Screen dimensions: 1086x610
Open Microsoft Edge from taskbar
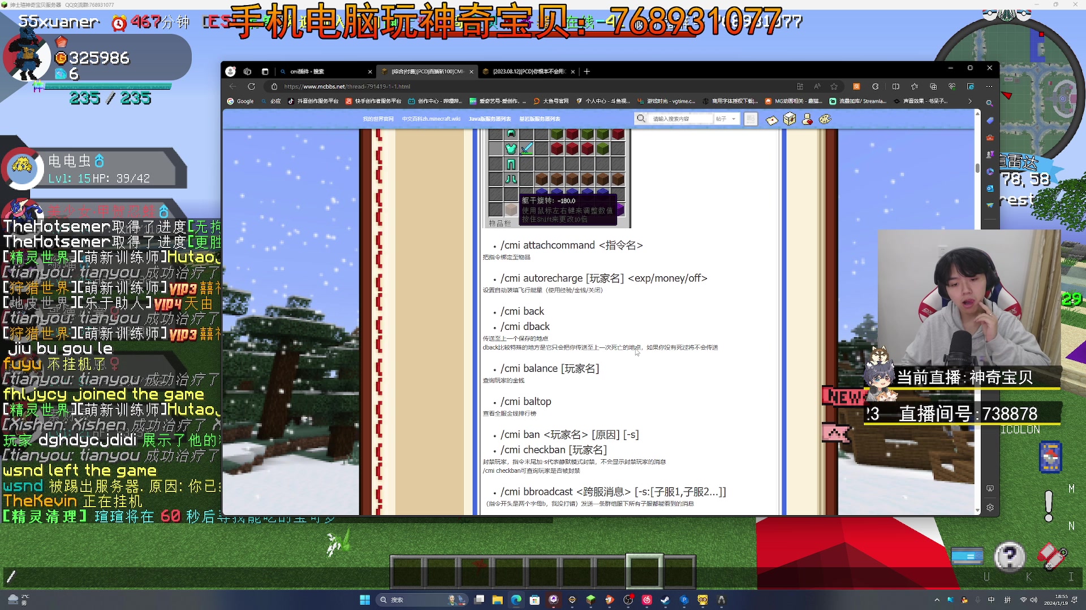[516, 600]
